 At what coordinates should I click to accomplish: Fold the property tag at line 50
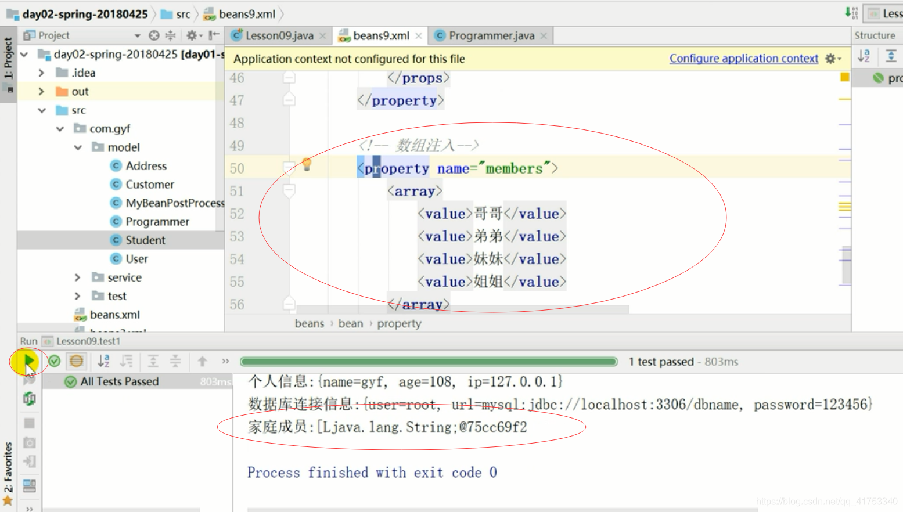[289, 168]
